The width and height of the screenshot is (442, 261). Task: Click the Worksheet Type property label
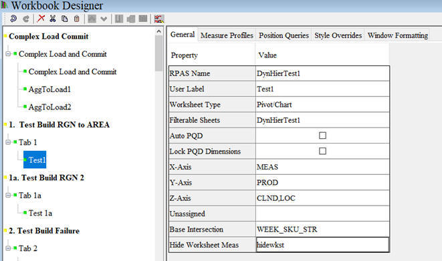coord(195,105)
